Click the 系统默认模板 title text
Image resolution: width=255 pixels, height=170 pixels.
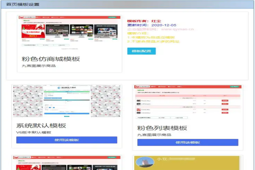[x=41, y=126]
